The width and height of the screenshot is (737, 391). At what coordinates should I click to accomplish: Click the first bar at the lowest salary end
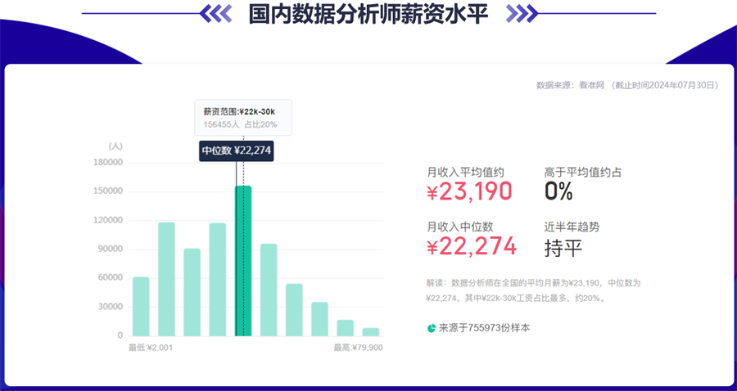coord(141,306)
